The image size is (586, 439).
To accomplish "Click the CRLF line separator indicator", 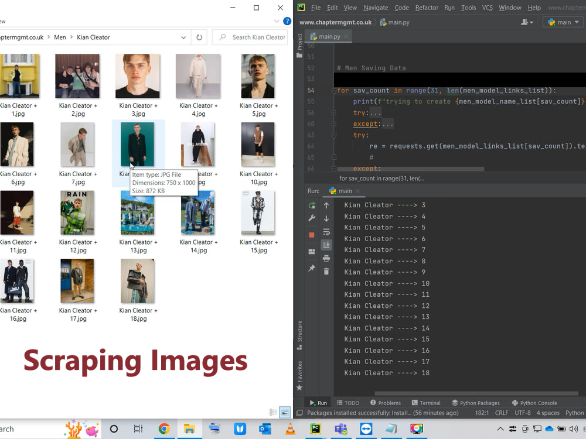I will click(502, 413).
